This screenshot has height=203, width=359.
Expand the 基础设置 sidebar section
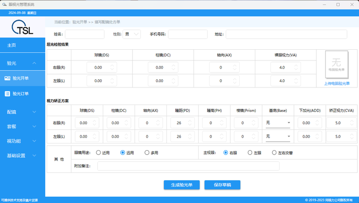[x=23, y=155]
